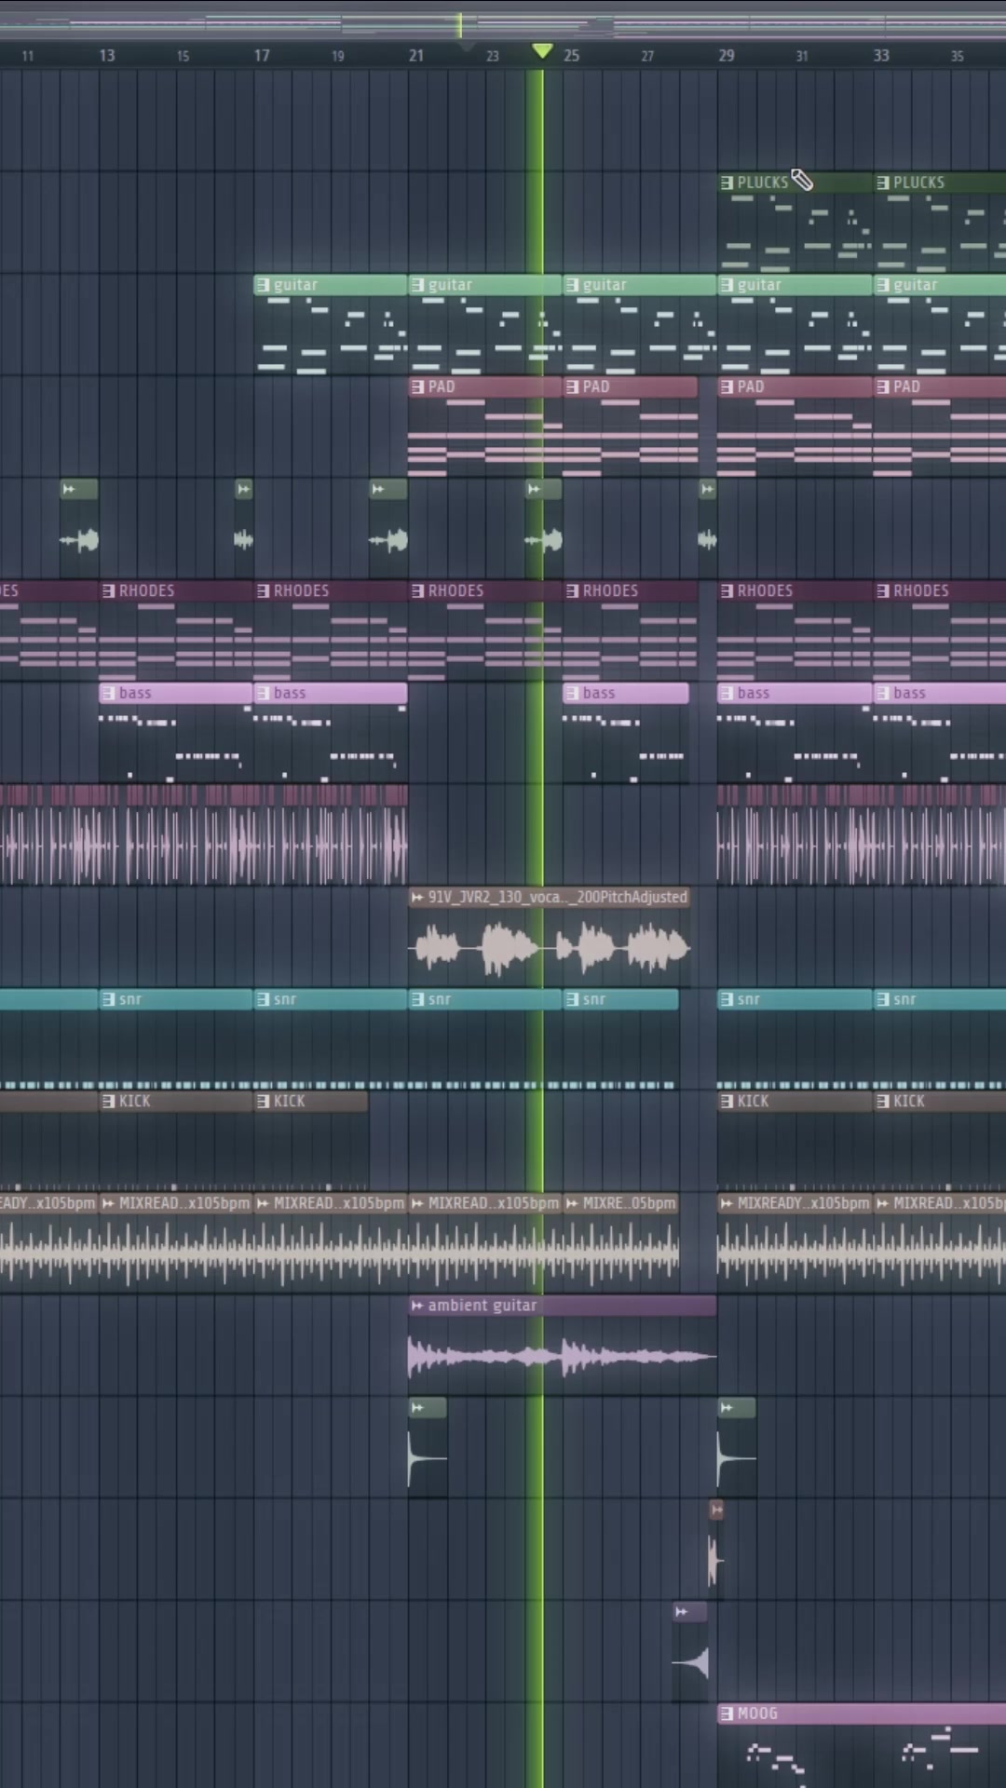Select the PAD clip title at bar 29
The height and width of the screenshot is (1788, 1006).
[751, 386]
